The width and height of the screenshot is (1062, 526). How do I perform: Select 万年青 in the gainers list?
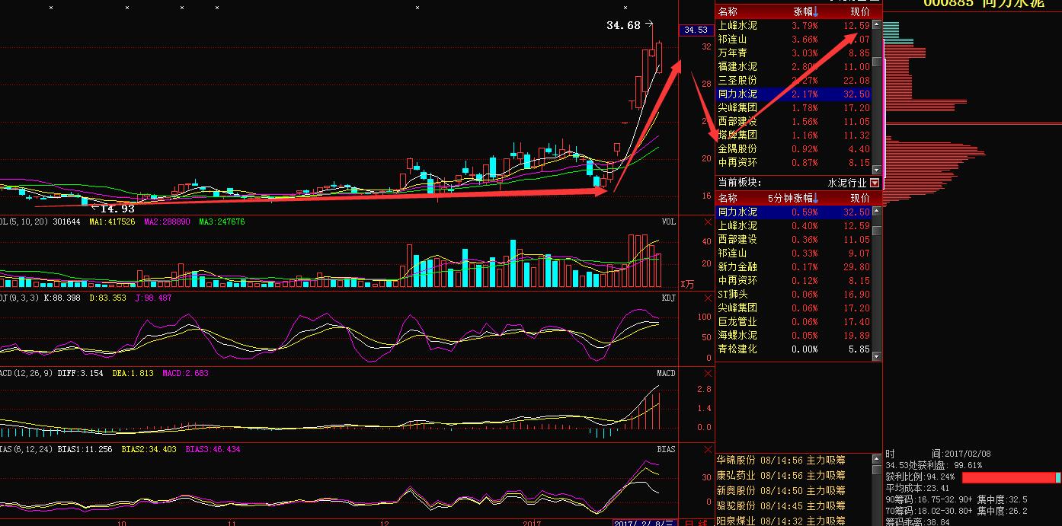click(732, 53)
